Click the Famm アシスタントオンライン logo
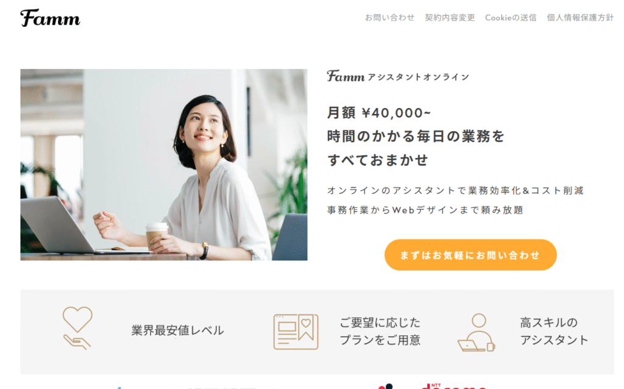Image resolution: width=624 pixels, height=389 pixels. (x=398, y=76)
